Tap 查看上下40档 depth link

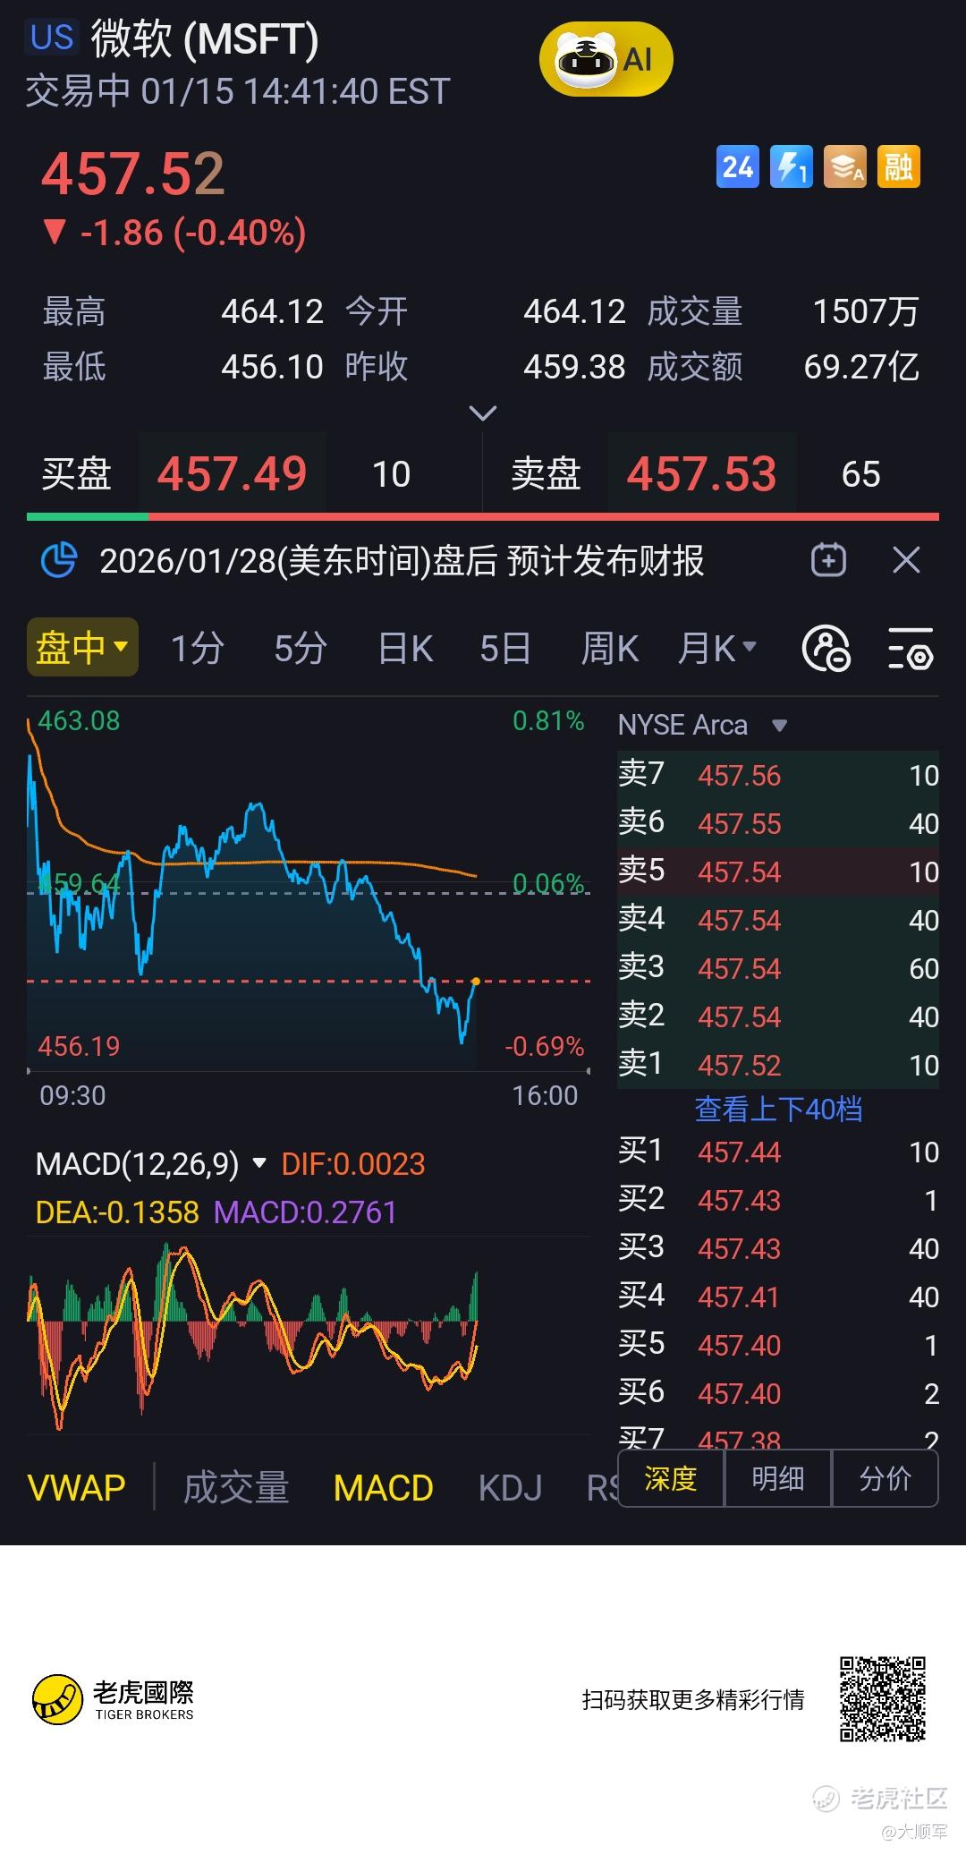coord(778,1110)
